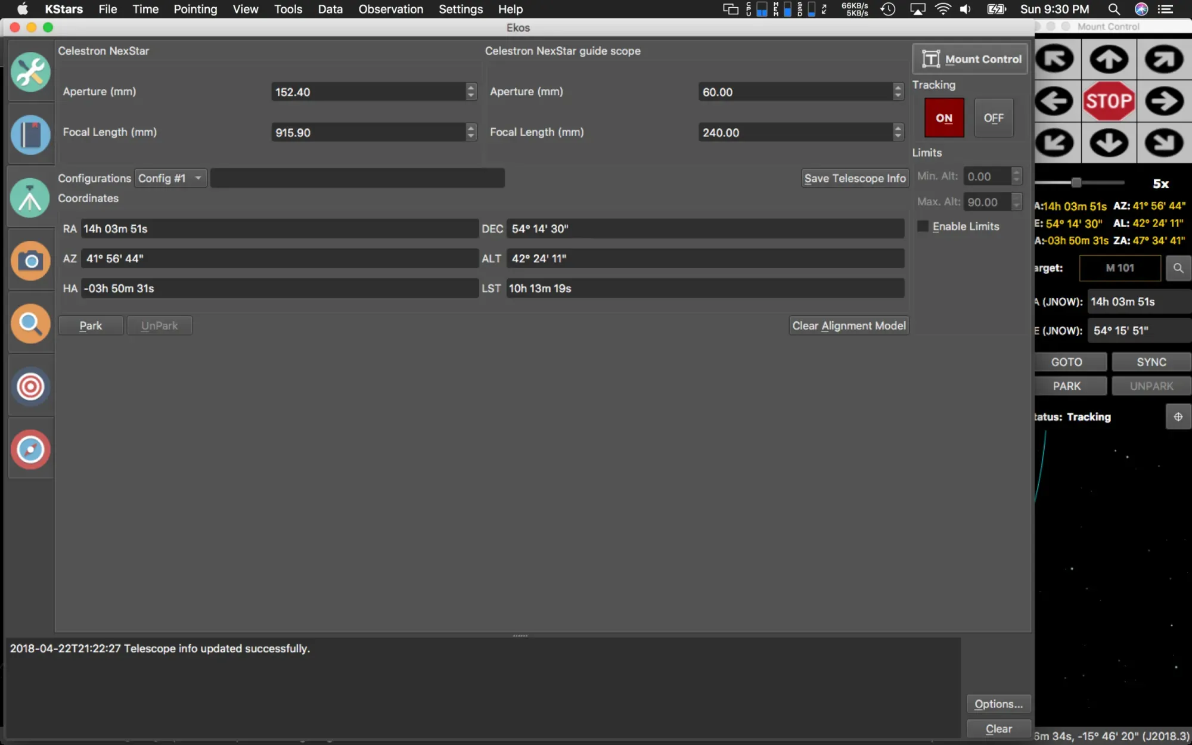Turn tracking ON
The image size is (1192, 745).
coord(943,118)
